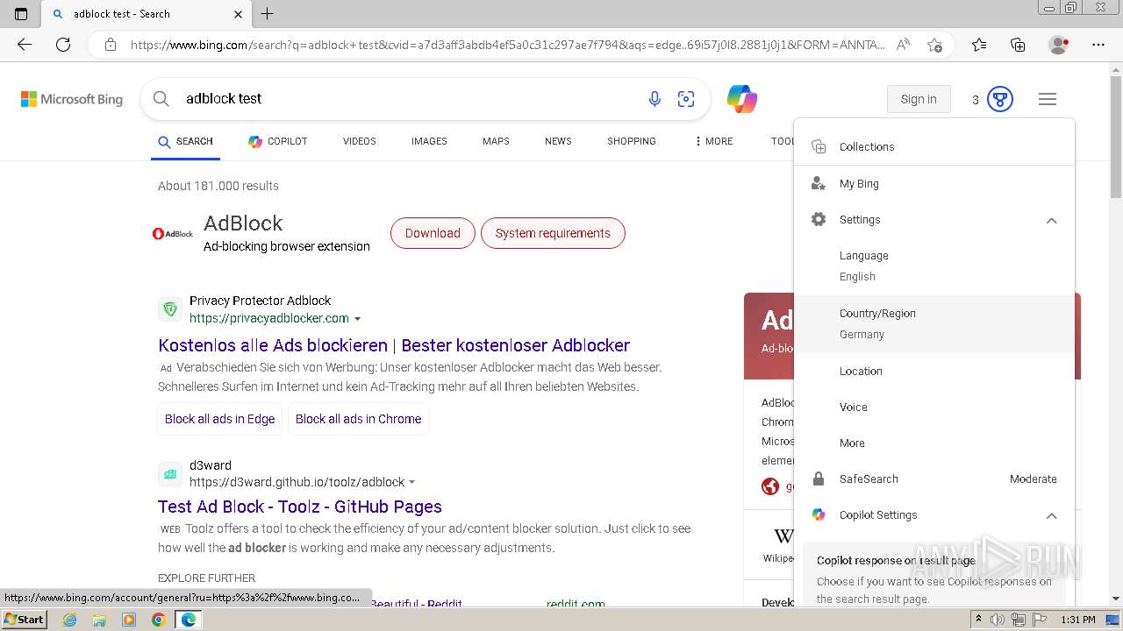
Task: Click the browser address bar URL
Action: tap(507, 45)
